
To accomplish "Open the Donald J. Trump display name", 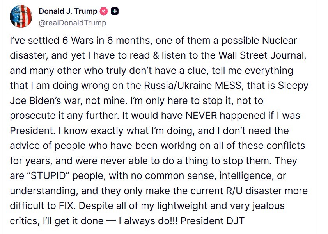I will [68, 11].
